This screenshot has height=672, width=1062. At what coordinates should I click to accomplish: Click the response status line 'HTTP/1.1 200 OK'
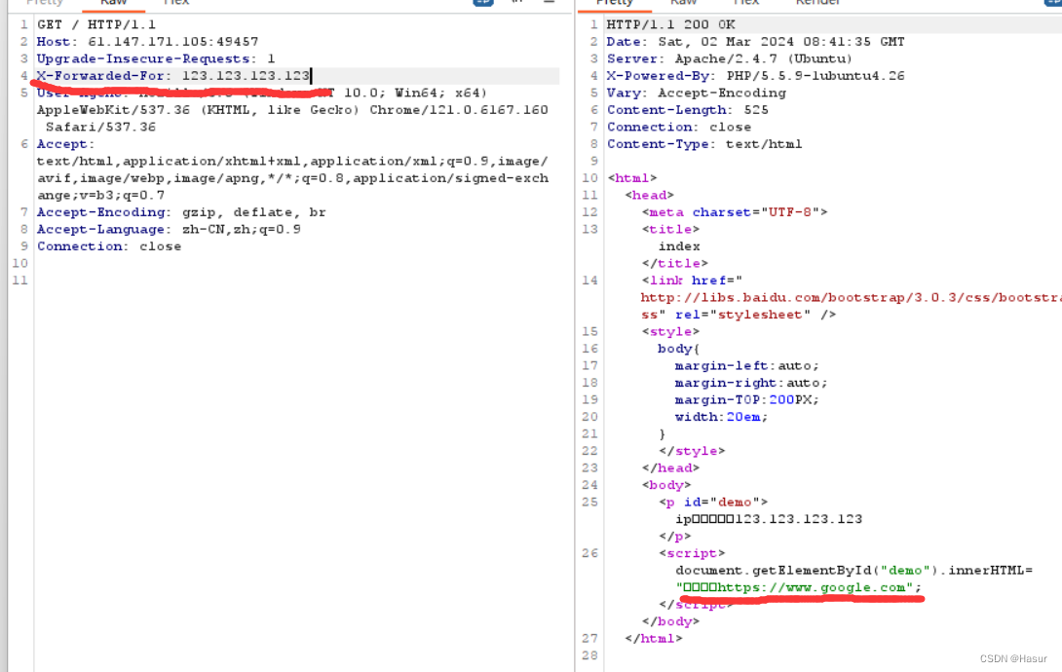click(x=670, y=24)
